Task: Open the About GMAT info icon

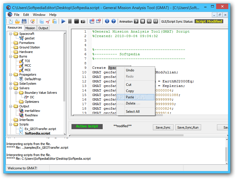Action: pos(107,21)
